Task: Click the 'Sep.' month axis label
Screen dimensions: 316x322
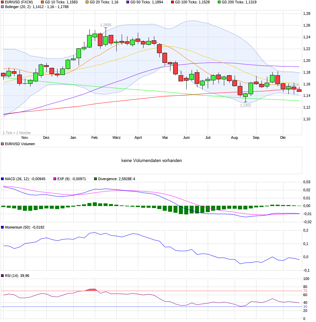Action: [256, 138]
